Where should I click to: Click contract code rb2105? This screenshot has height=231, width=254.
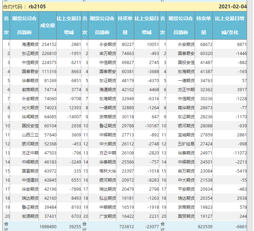[37, 7]
